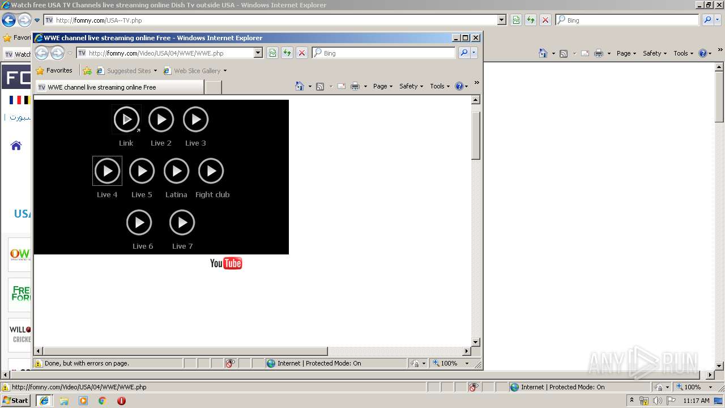This screenshot has width=725, height=408.
Task: Click volume speaker icon in system tray
Action: tap(657, 401)
